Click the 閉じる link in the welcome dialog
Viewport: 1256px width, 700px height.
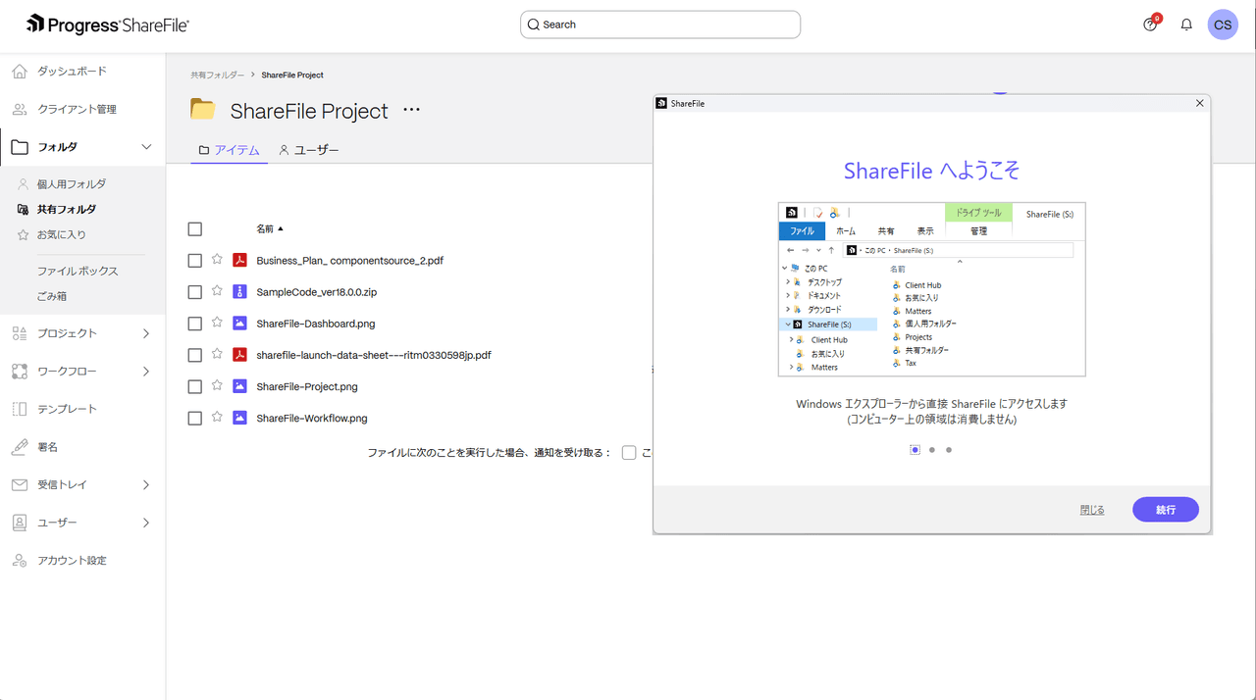pyautogui.click(x=1092, y=510)
